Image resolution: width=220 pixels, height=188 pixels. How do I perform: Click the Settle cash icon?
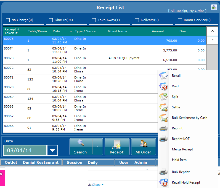[x=163, y=107]
